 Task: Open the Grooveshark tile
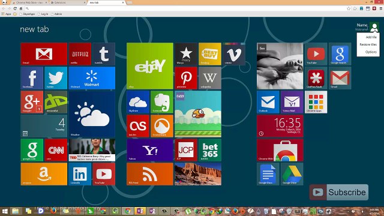[162, 126]
